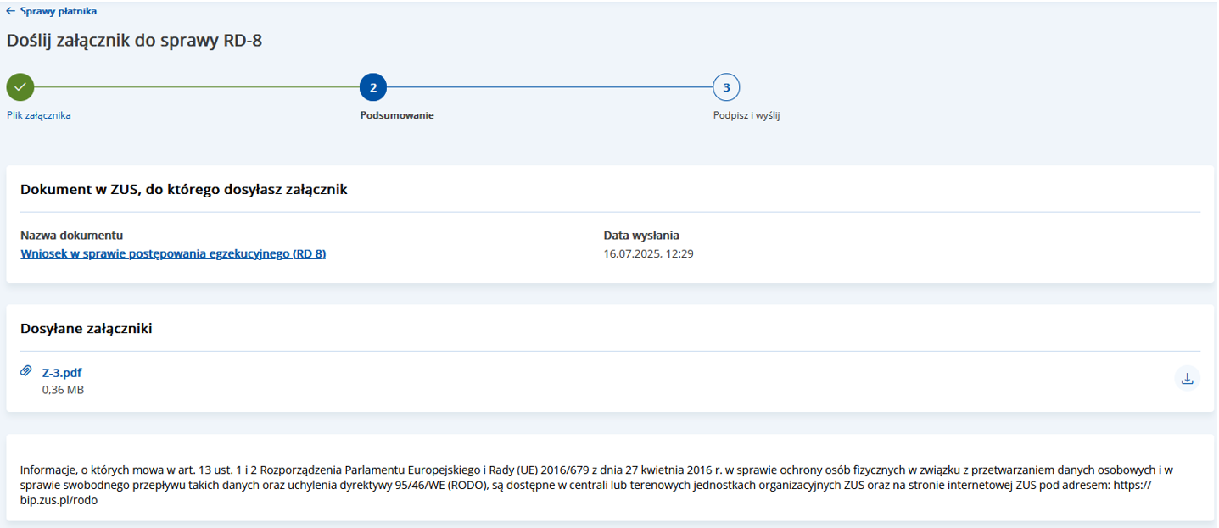This screenshot has height=528, width=1219.
Task: Click the step 2 circle indicator
Action: click(373, 87)
